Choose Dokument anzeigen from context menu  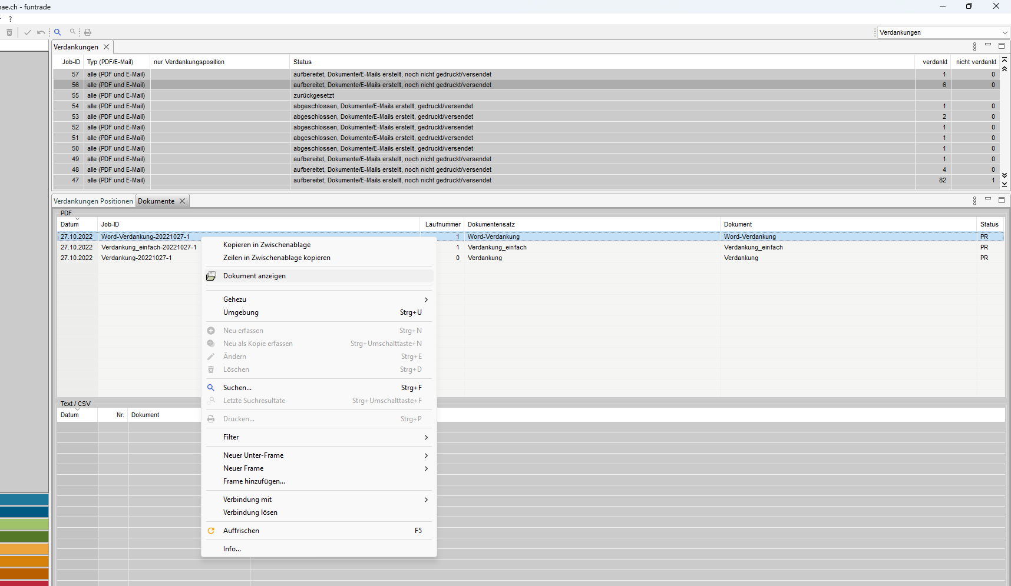point(255,276)
